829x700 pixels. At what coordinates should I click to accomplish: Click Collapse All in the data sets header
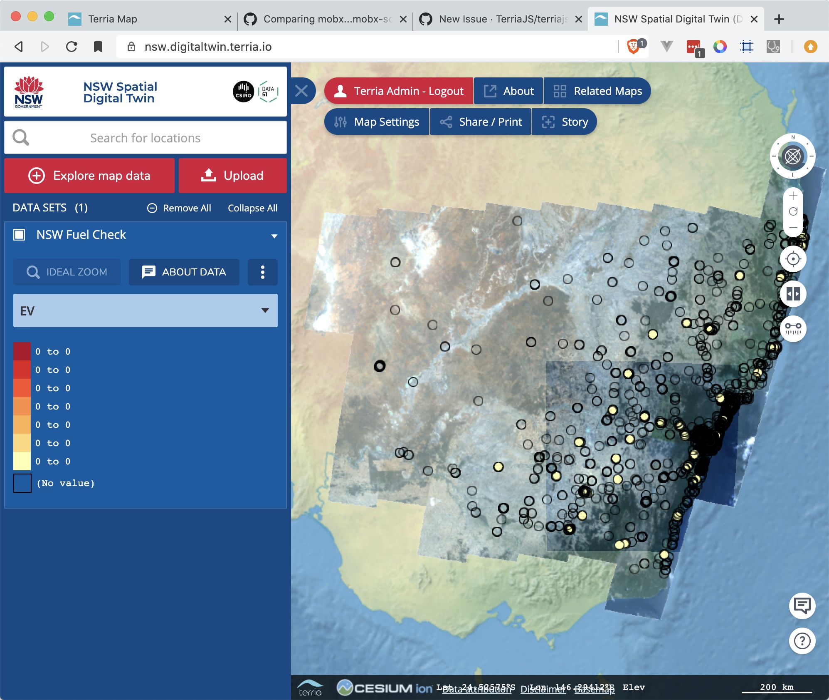point(252,208)
